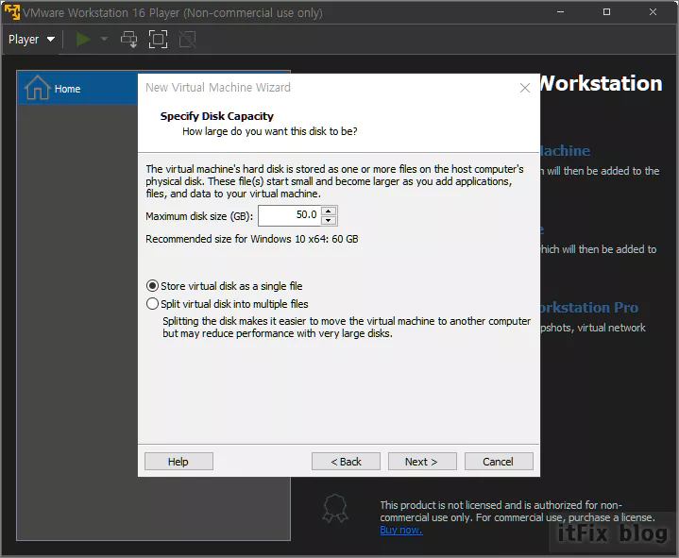This screenshot has height=558, width=679.
Task: Minimize the VMware Player window
Action: (560, 12)
